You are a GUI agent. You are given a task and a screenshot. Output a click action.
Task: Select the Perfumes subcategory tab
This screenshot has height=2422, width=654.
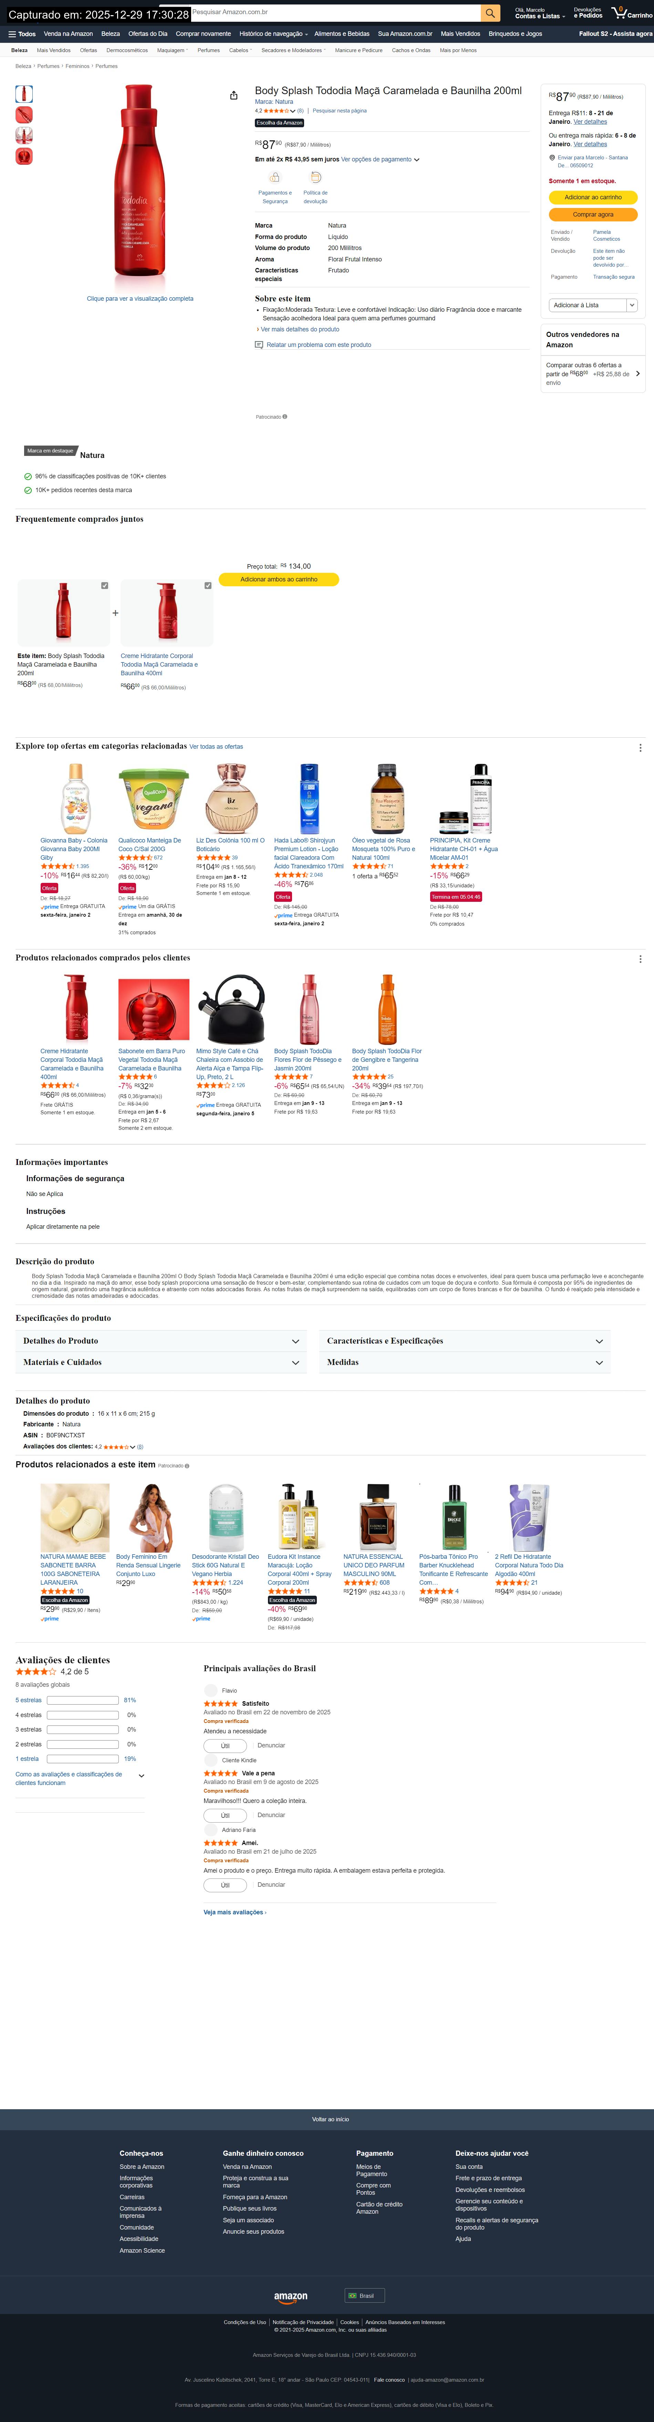(208, 50)
